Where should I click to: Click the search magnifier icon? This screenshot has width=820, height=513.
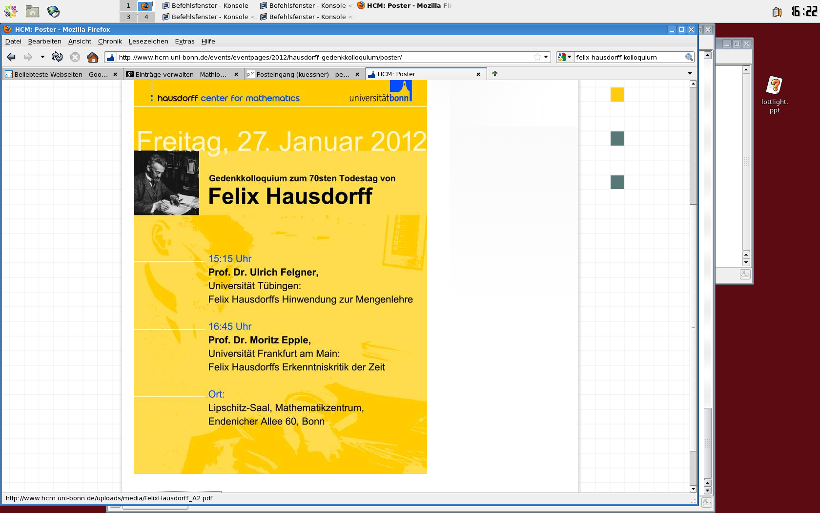tap(689, 57)
